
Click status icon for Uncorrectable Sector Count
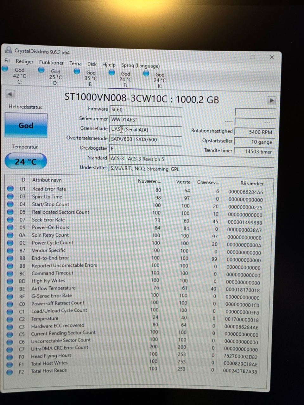(10, 342)
